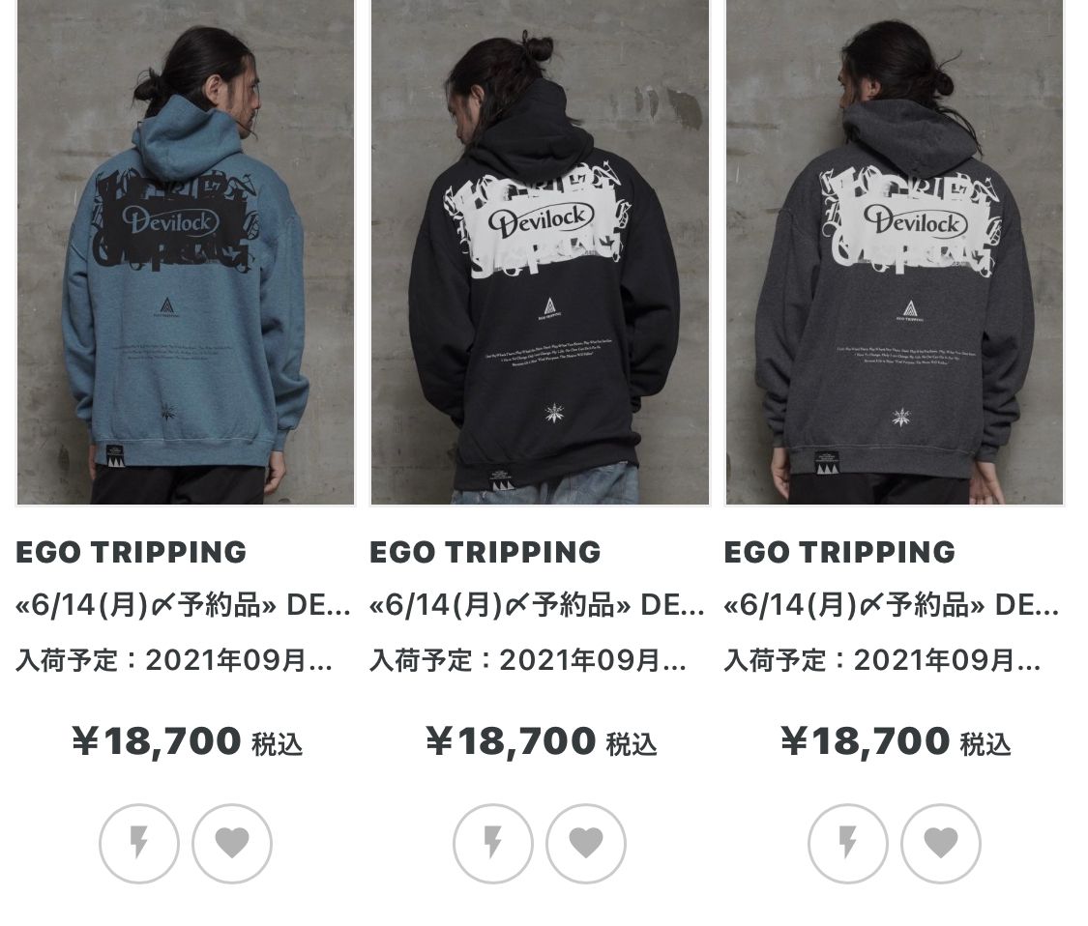Click the lightning bolt icon under the blue hoodie
Image resolution: width=1088 pixels, height=926 pixels.
point(138,844)
